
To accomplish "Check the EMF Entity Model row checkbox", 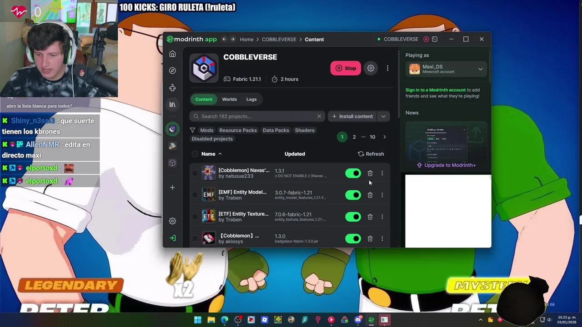I will [x=195, y=195].
